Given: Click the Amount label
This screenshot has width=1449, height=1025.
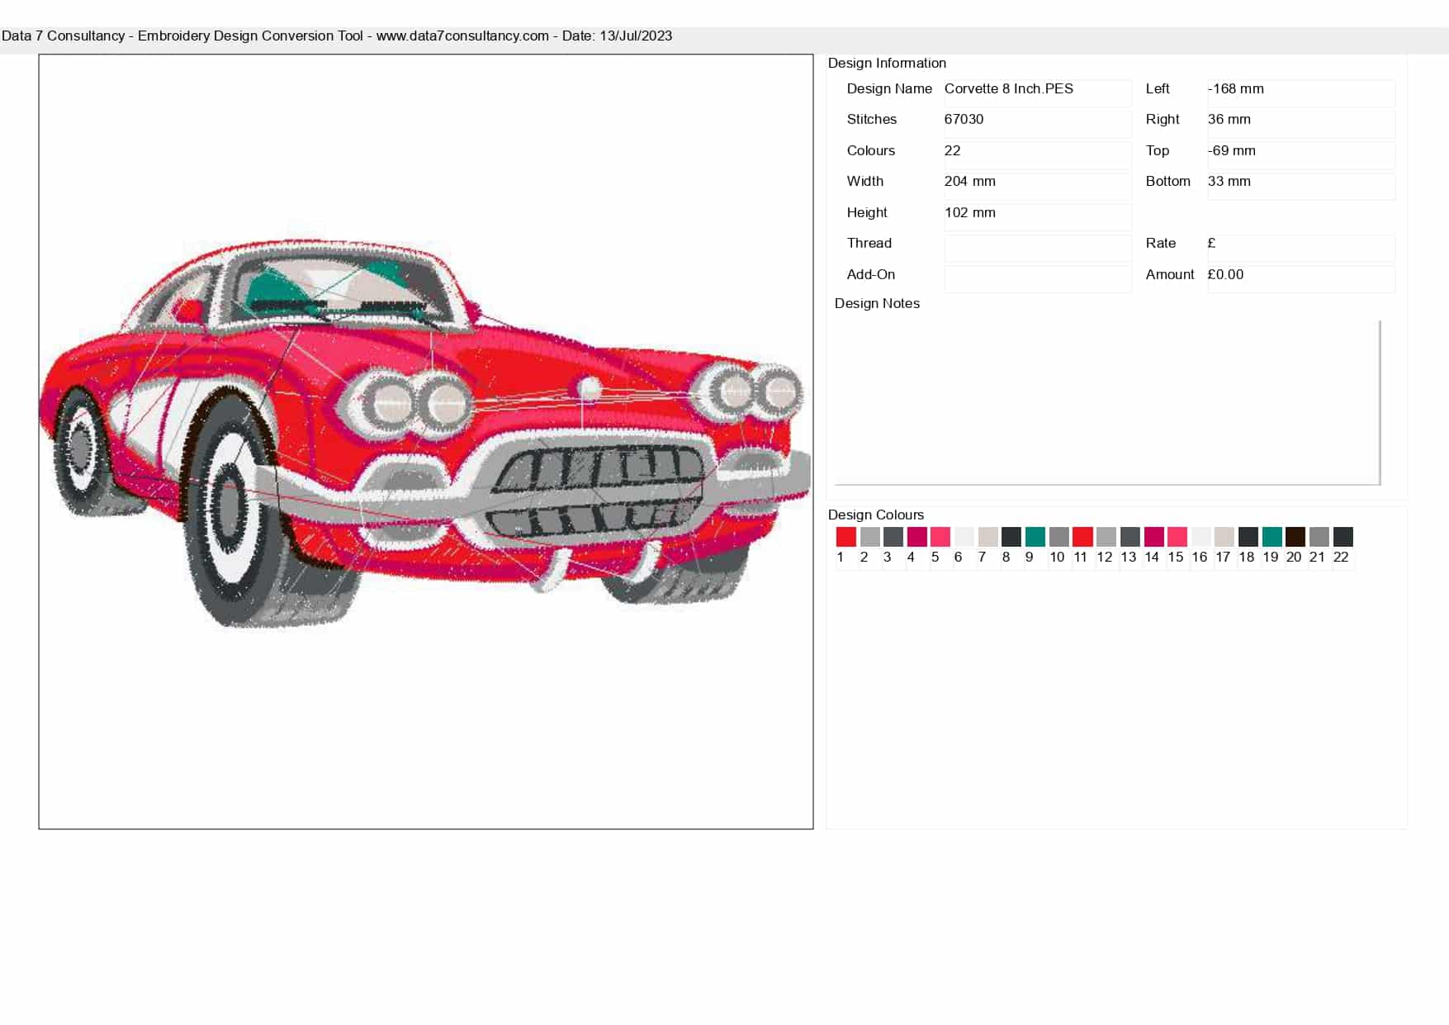Looking at the screenshot, I should click(1170, 274).
